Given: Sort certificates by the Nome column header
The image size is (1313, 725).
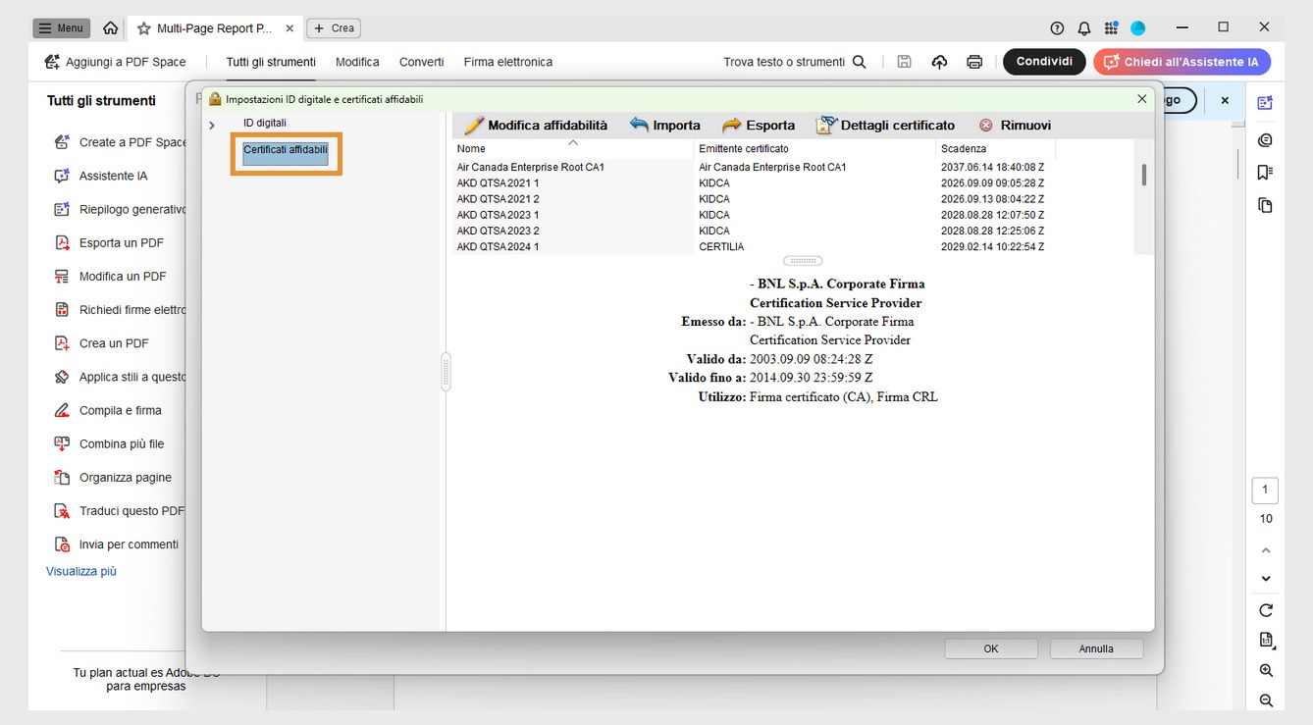Looking at the screenshot, I should (573, 148).
